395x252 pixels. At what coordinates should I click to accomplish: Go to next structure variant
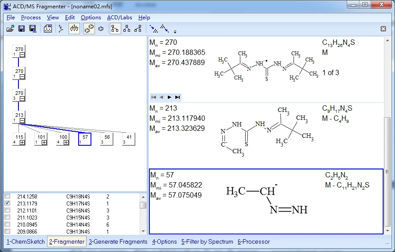pyautogui.click(x=170, y=97)
